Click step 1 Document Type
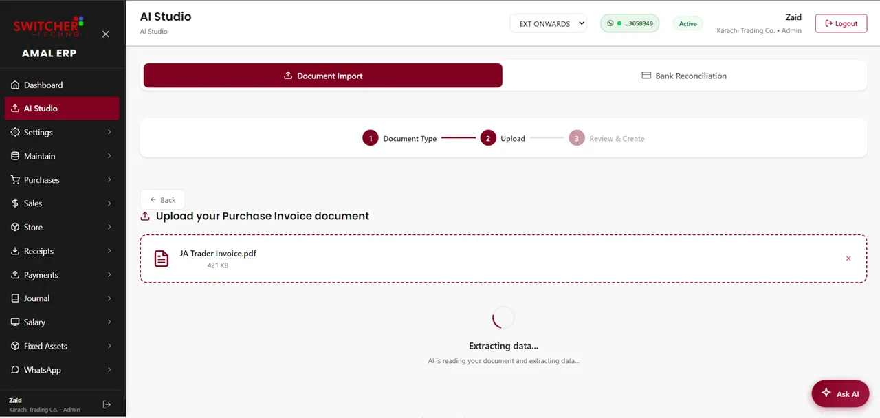This screenshot has width=880, height=418. 400,139
